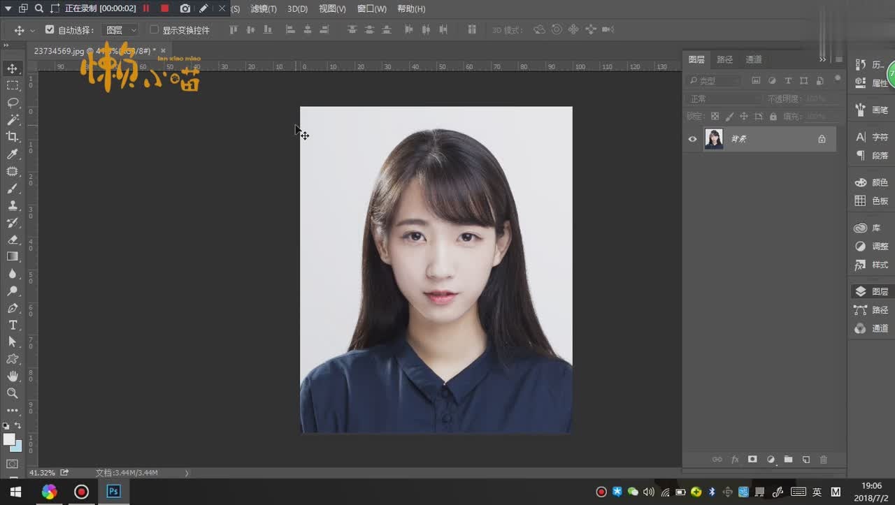
Task: Select the Zoom tool
Action: (13, 393)
